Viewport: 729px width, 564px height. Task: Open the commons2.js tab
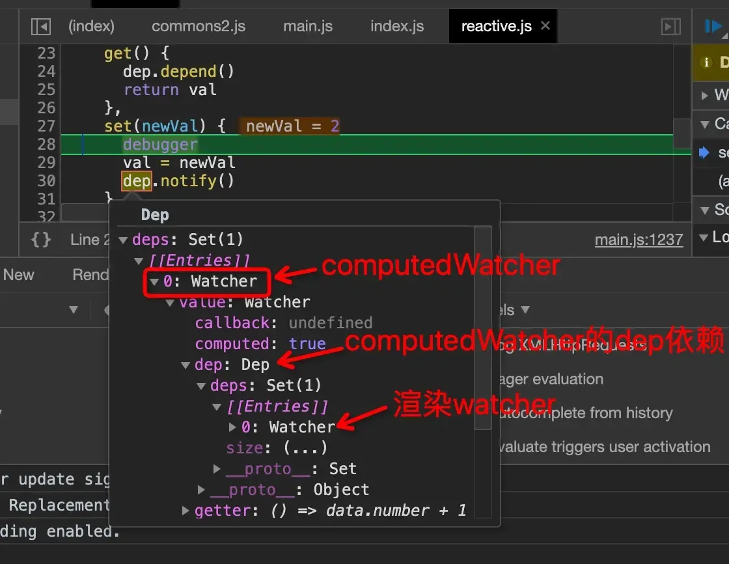pos(198,26)
